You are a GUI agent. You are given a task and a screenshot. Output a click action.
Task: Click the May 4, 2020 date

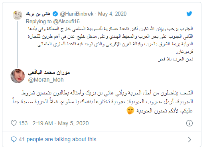click(x=112, y=14)
